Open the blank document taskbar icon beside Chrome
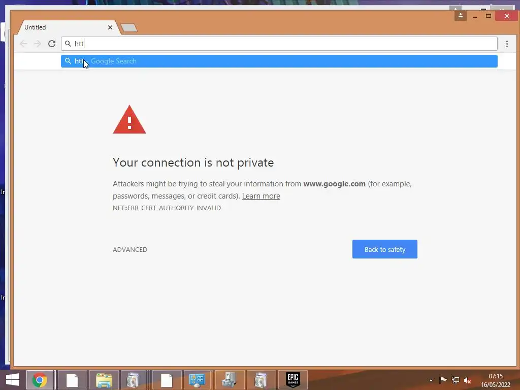Screen dimensions: 520x390 click(72, 380)
